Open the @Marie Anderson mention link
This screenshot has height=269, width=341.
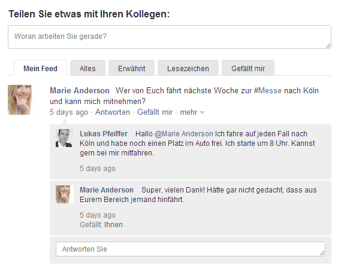click(x=184, y=134)
